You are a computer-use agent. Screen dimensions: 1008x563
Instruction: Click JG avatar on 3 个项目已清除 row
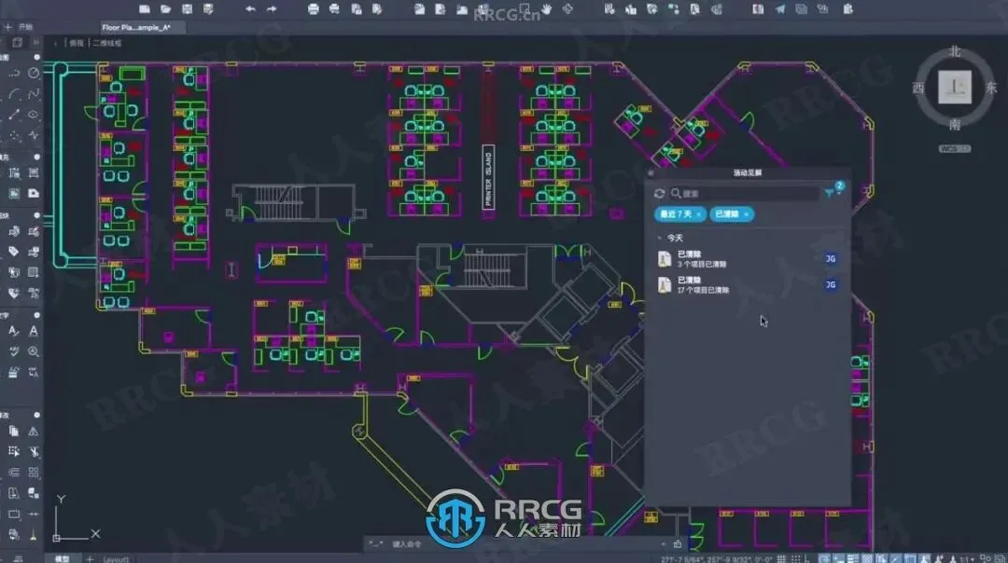point(831,259)
